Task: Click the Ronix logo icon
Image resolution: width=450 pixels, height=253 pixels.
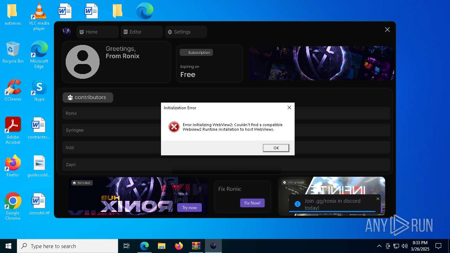Action: 66,32
